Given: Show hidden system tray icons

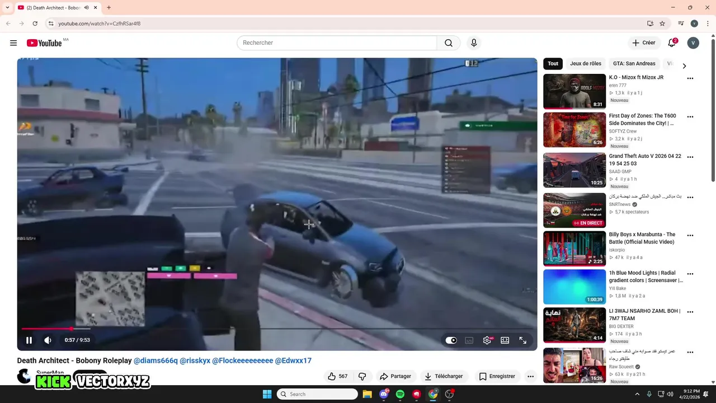Looking at the screenshot, I should 638,394.
